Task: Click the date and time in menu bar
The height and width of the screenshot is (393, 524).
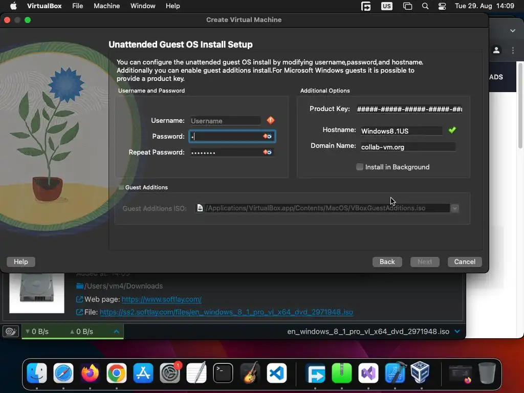Action: coord(485,6)
